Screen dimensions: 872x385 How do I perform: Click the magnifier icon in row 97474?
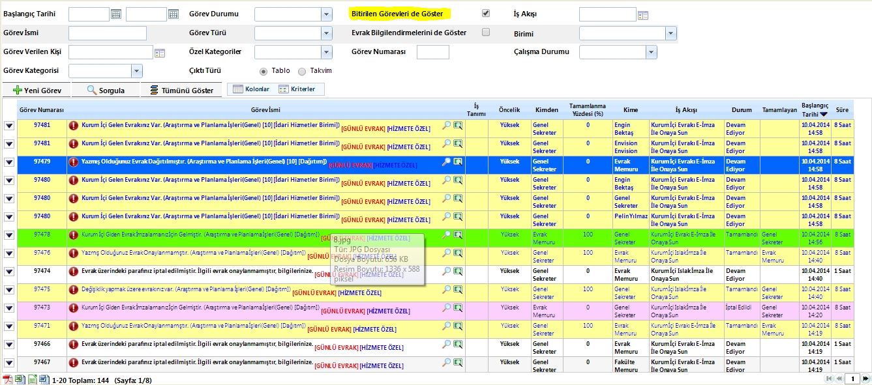tap(446, 271)
